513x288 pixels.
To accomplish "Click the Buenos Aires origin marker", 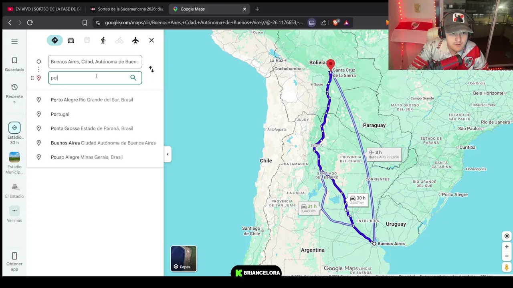I will [374, 244].
